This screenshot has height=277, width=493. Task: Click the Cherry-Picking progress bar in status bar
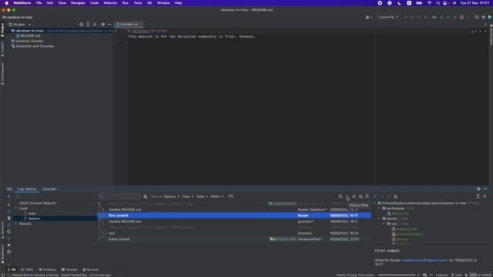[396, 275]
